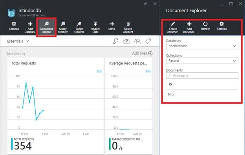This screenshot has width=245, height=155.
Task: Click the users icon in Essentials bar
Action: click(x=137, y=41)
